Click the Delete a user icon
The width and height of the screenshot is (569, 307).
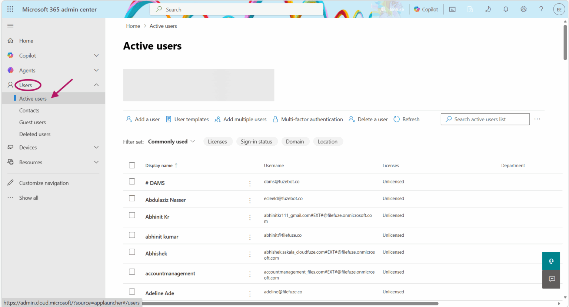click(x=352, y=119)
